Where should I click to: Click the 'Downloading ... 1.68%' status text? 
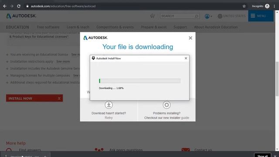(111, 88)
